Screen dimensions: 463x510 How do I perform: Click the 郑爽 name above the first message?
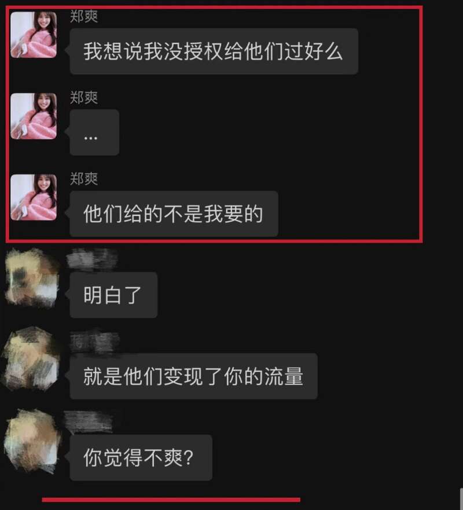pyautogui.click(x=84, y=16)
